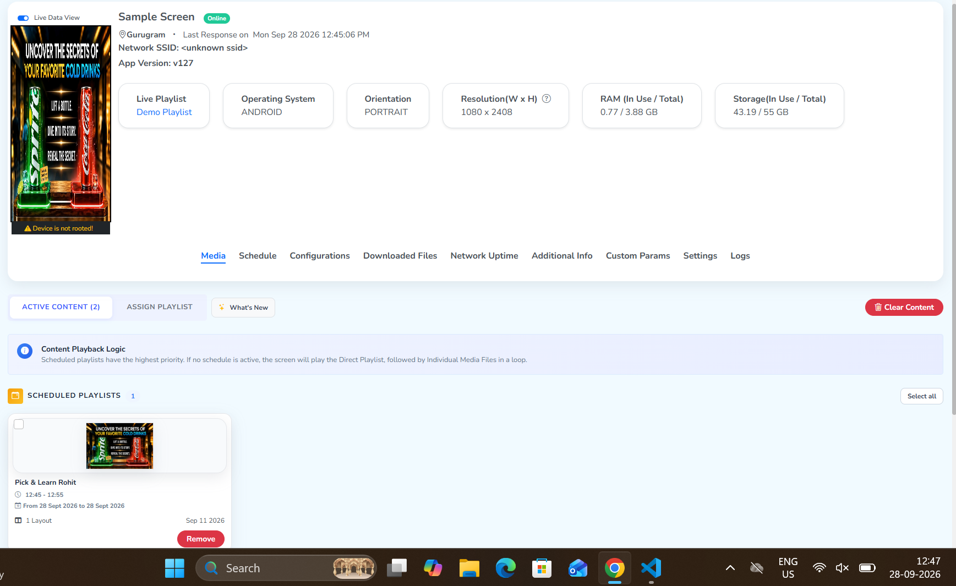Click the Pick & Learn Rohit playlist thumbnail
Viewport: 956px width, 586px height.
pos(119,446)
